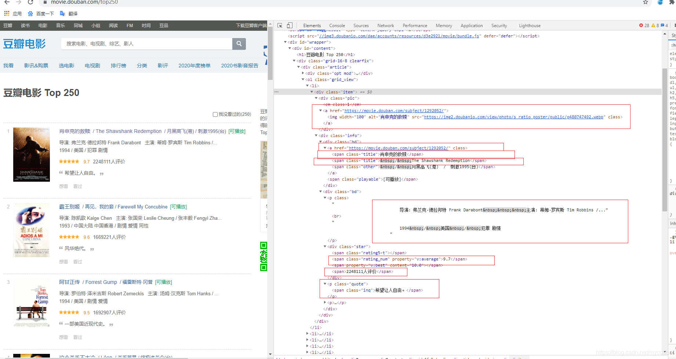Screen dimensions: 676x359
Task: Open 2020年度榜单 link
Action: click(x=195, y=66)
